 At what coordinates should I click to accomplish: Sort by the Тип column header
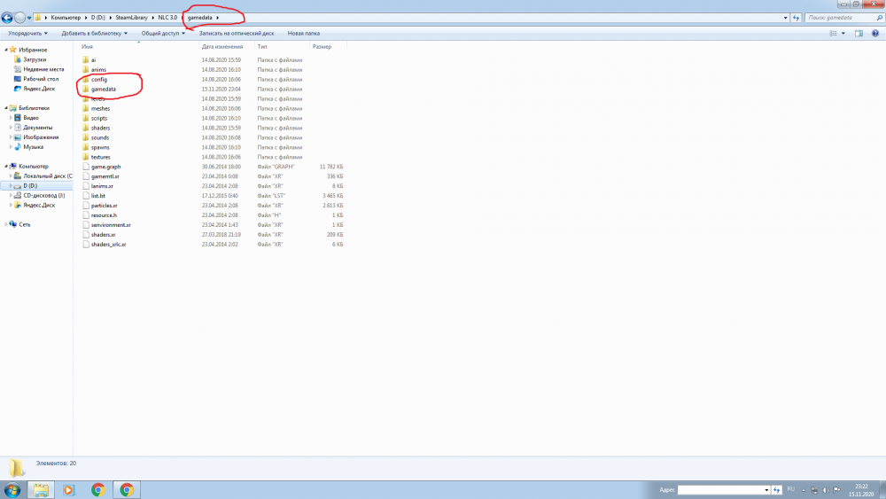pos(262,47)
